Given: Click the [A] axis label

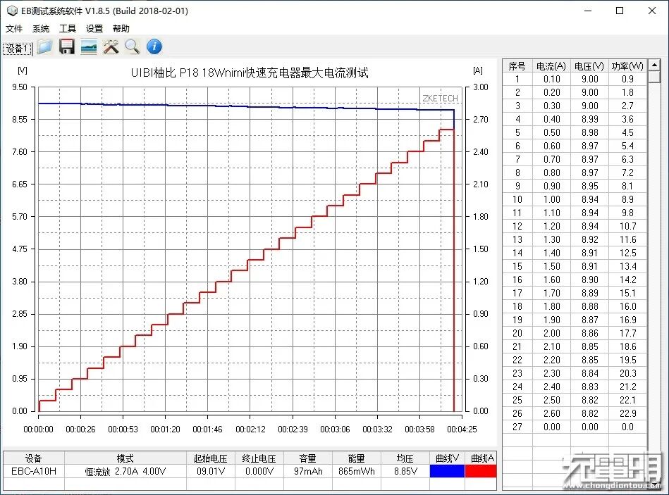Looking at the screenshot, I should (x=478, y=70).
